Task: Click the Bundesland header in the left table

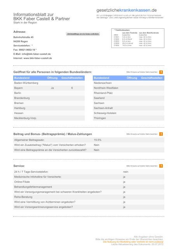Action: coord(22,78)
